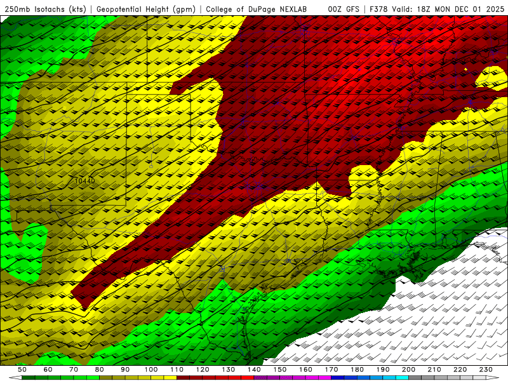Click the "F378" forecast hour text
The width and height of the screenshot is (508, 381).
(x=379, y=9)
